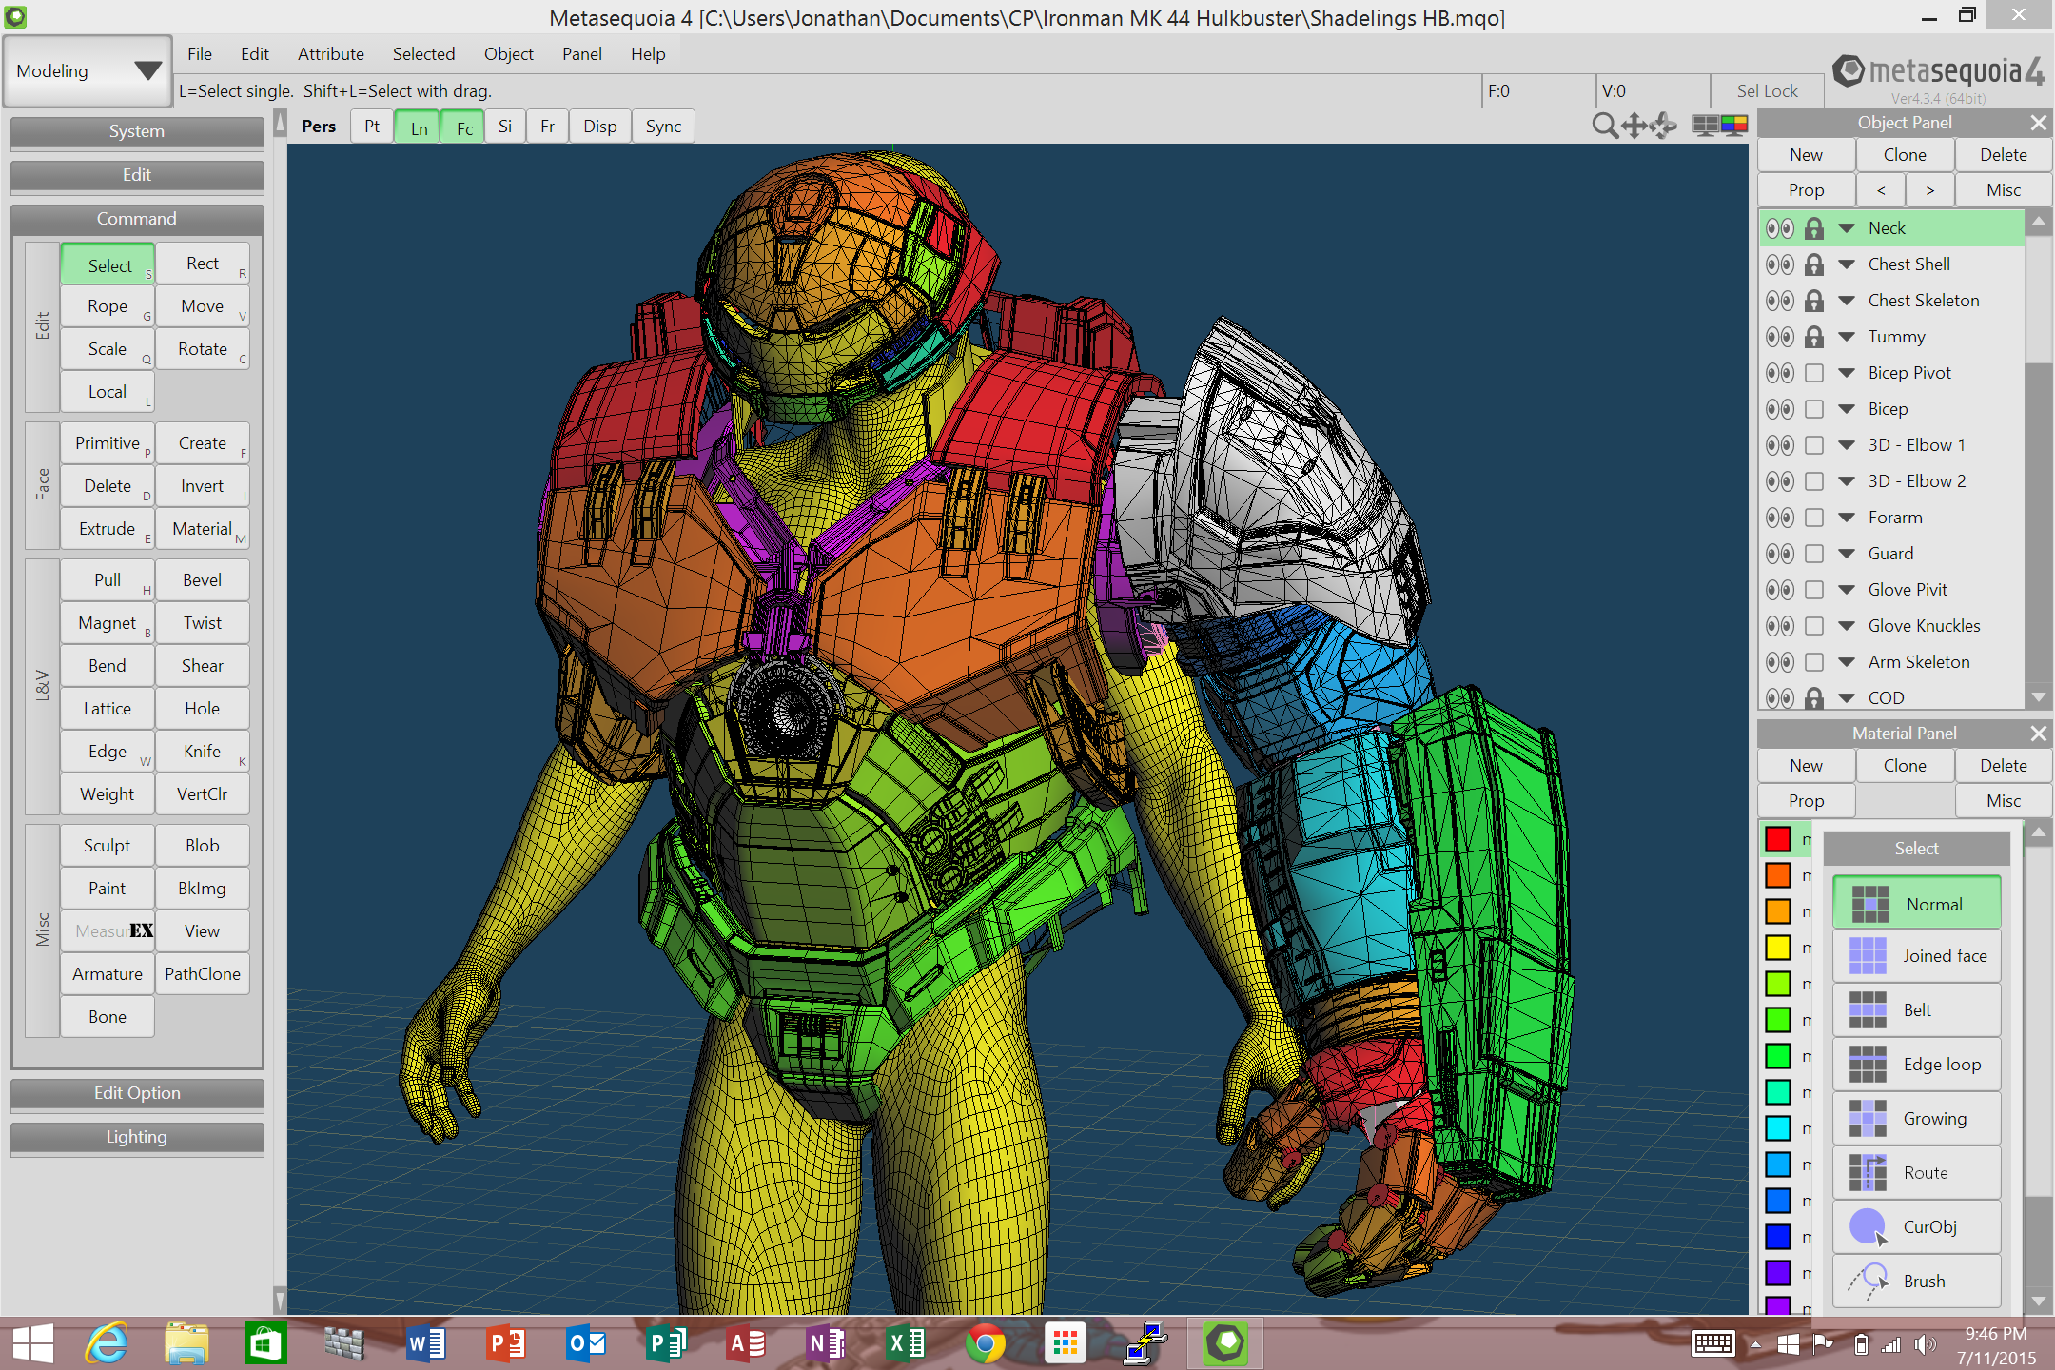
Task: Launch Windows Store from taskbar
Action: (x=265, y=1343)
